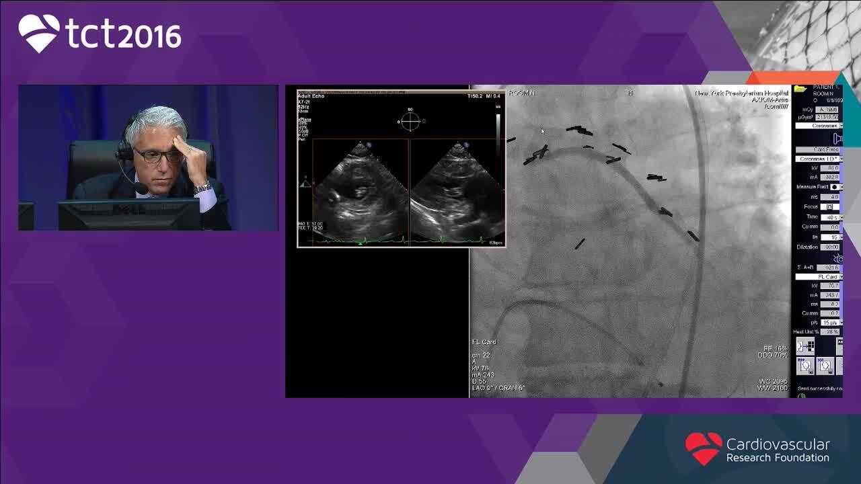
Task: Click the 'mA 243' overlay value
Action: 483,375
